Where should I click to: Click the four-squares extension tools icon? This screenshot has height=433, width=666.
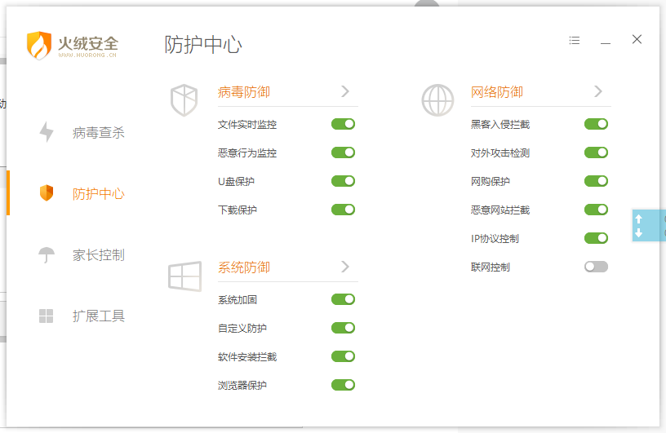(x=47, y=316)
